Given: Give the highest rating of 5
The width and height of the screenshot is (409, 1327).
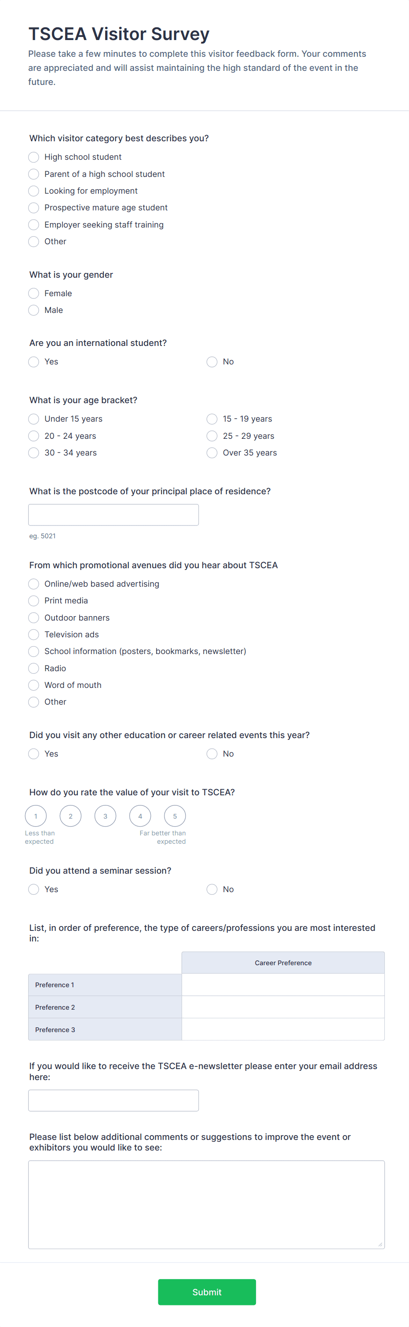Looking at the screenshot, I should (175, 816).
